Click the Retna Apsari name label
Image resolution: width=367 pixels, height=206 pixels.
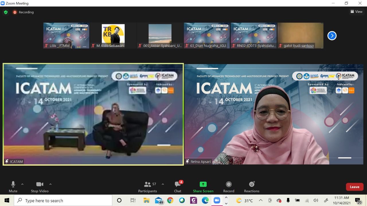pos(198,162)
